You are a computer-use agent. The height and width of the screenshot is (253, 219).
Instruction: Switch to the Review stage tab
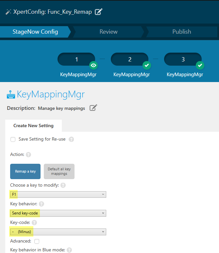[109, 32]
